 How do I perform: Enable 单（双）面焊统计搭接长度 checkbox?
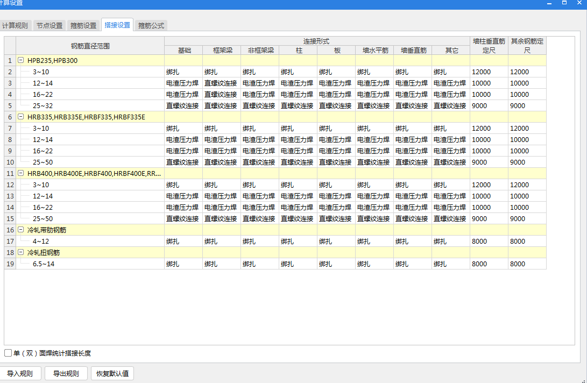click(8, 353)
